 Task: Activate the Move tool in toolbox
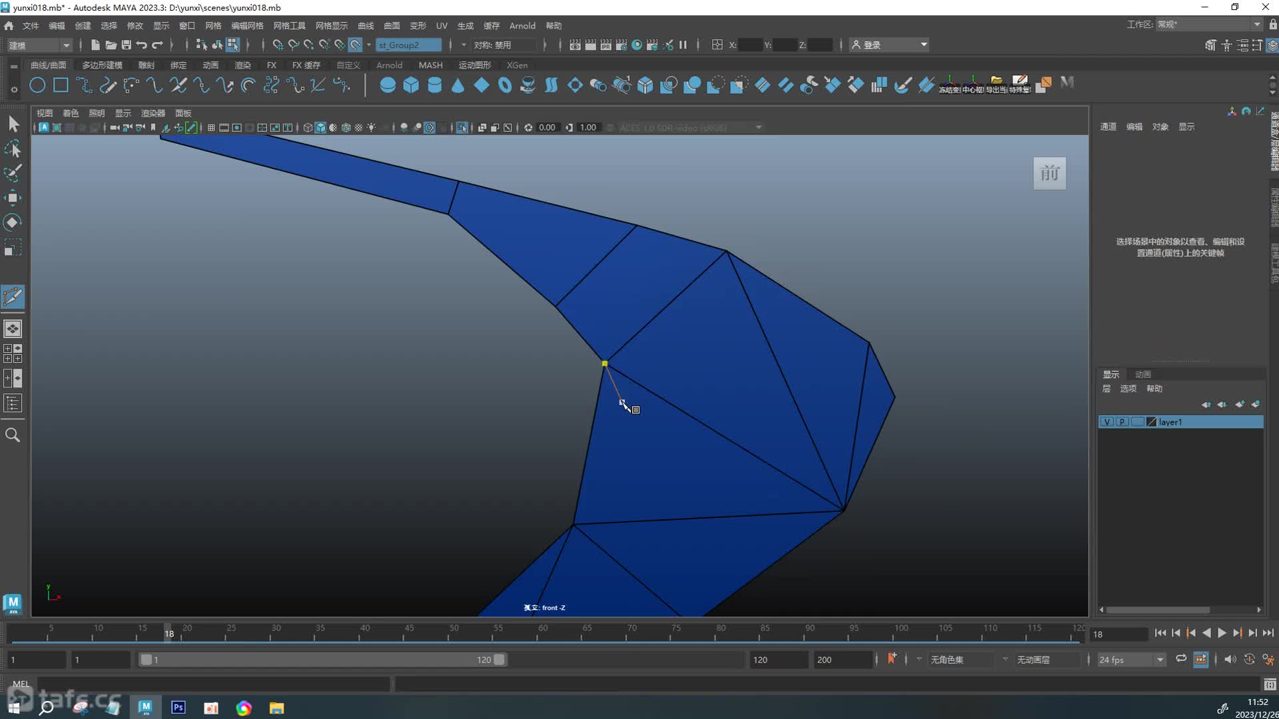tap(13, 198)
